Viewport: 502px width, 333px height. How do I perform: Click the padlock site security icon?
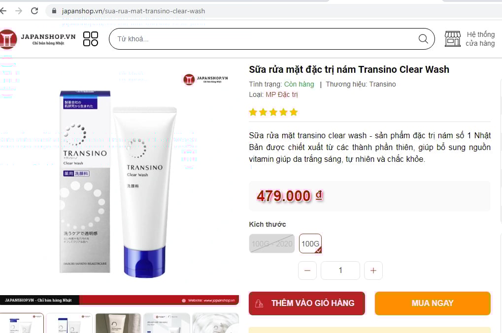point(54,11)
